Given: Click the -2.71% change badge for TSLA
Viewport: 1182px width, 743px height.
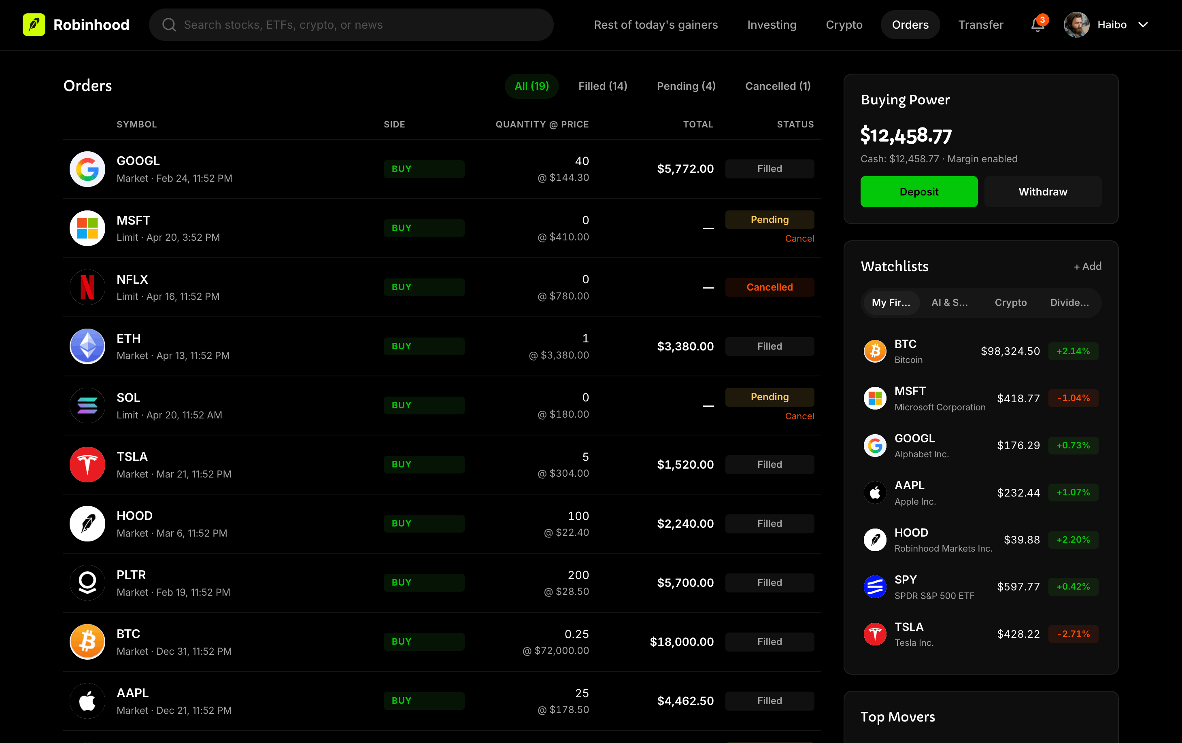Looking at the screenshot, I should pos(1073,634).
